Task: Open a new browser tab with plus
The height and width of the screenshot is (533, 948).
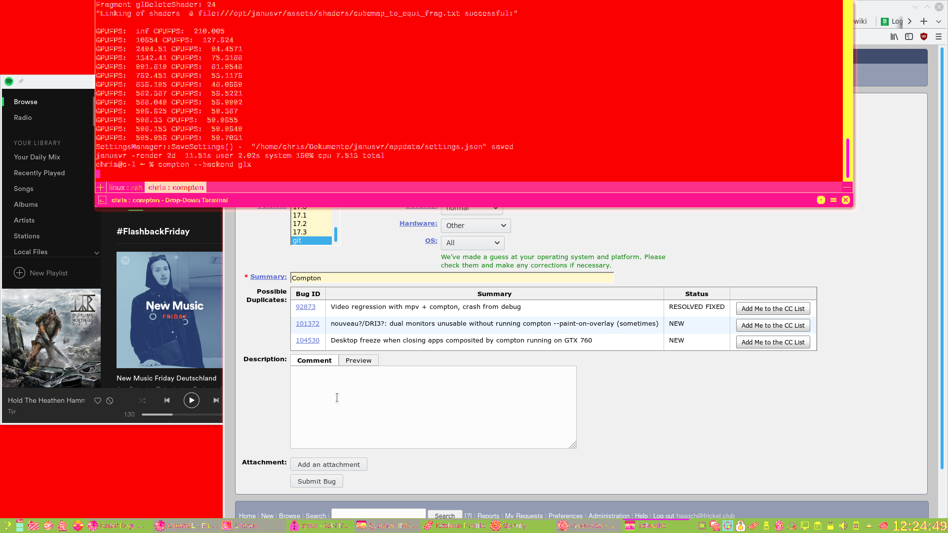Action: 924,21
